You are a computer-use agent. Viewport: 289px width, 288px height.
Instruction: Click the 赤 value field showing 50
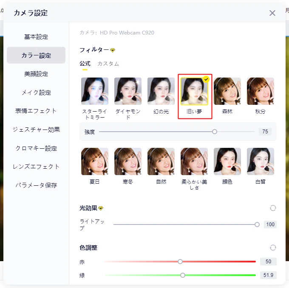[x=268, y=262]
